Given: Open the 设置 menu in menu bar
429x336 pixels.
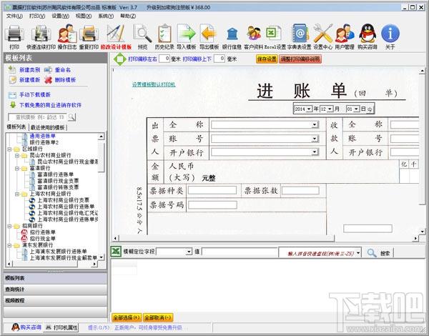Looking at the screenshot, I should pyautogui.click(x=60, y=15).
